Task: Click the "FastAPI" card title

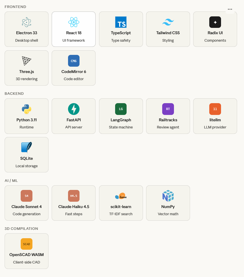Action: tap(73, 120)
